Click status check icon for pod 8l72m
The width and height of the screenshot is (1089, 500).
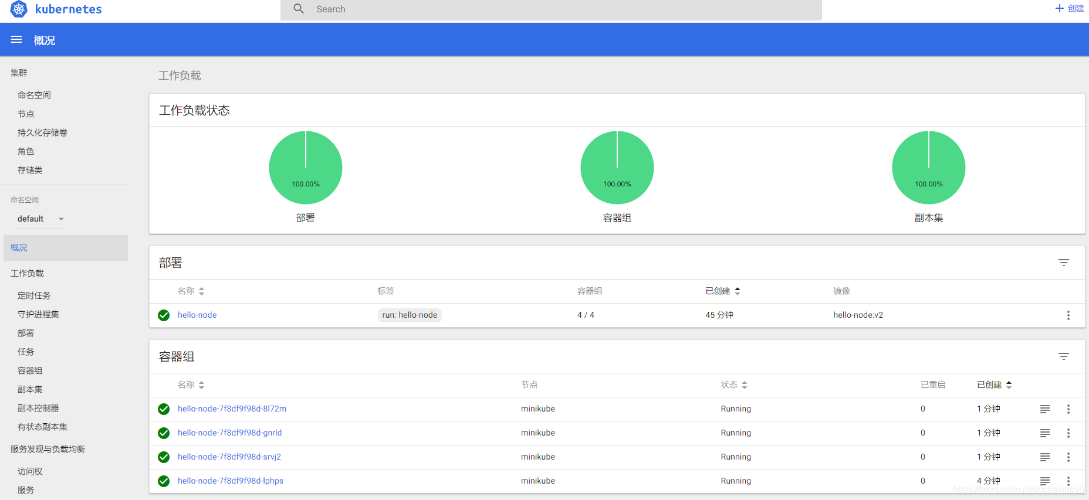[164, 409]
